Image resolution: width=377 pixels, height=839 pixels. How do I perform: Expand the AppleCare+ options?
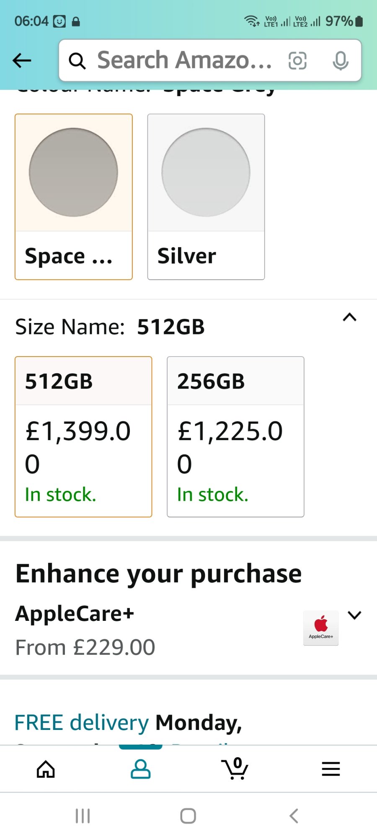(354, 615)
